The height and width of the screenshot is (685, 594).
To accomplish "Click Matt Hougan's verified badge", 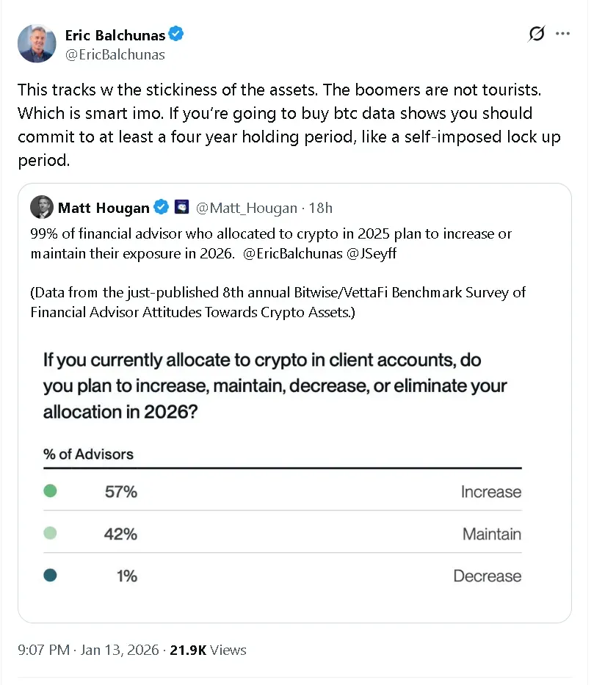I will pos(162,208).
